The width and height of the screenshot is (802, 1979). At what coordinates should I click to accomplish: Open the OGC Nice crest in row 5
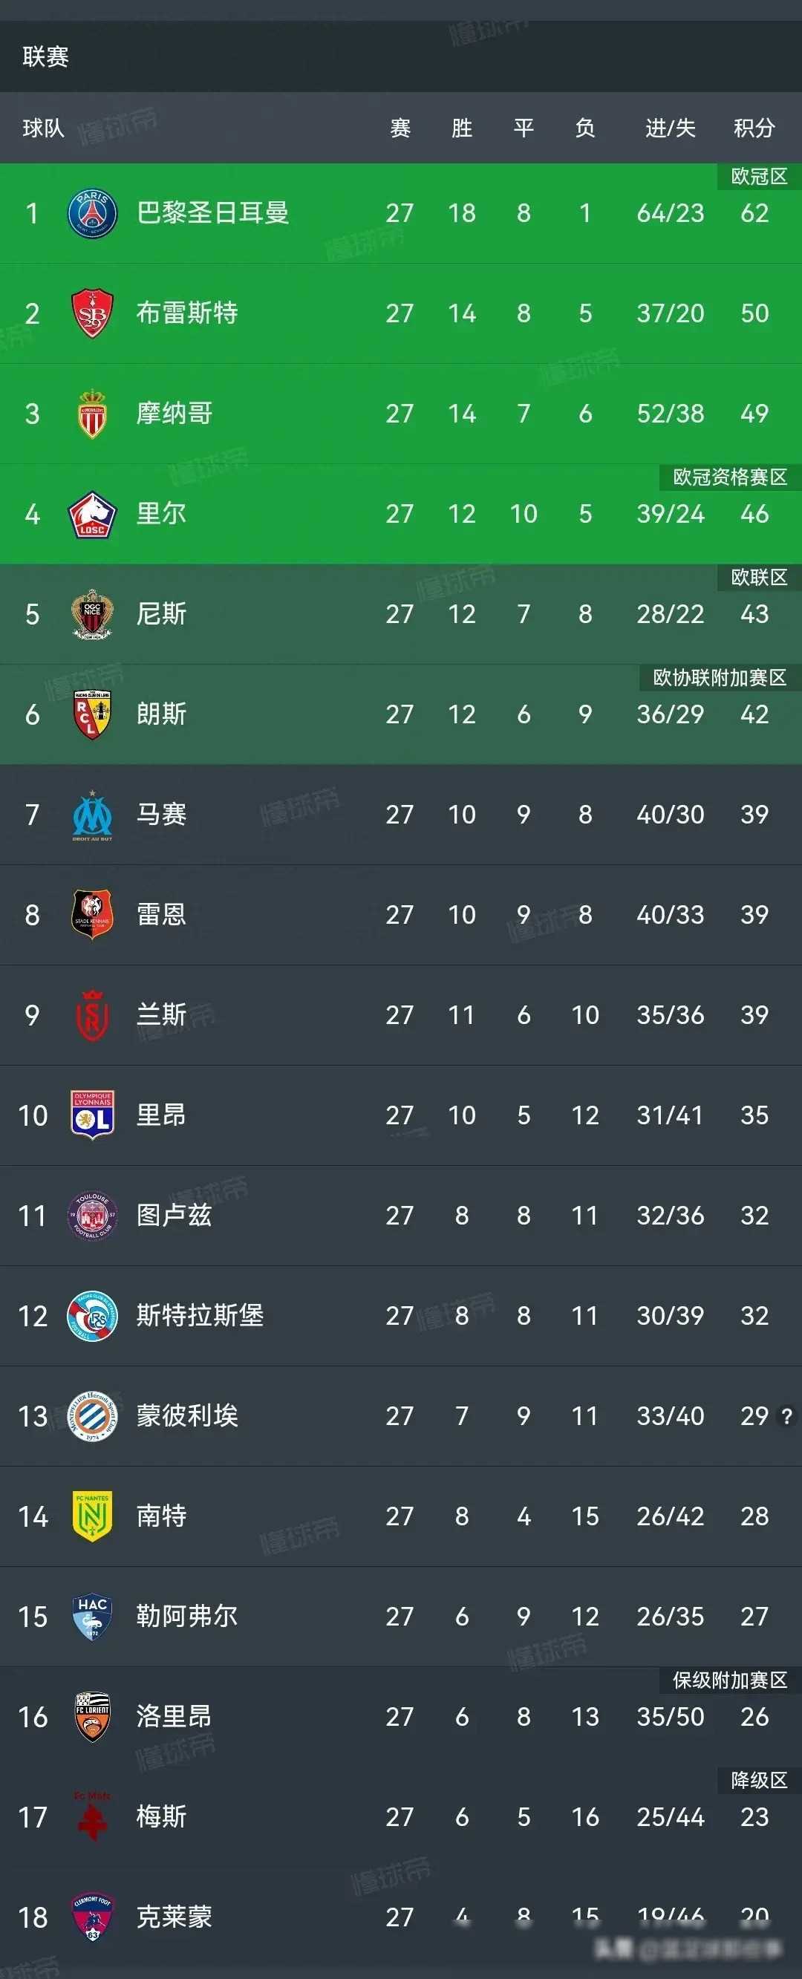pyautogui.click(x=92, y=614)
